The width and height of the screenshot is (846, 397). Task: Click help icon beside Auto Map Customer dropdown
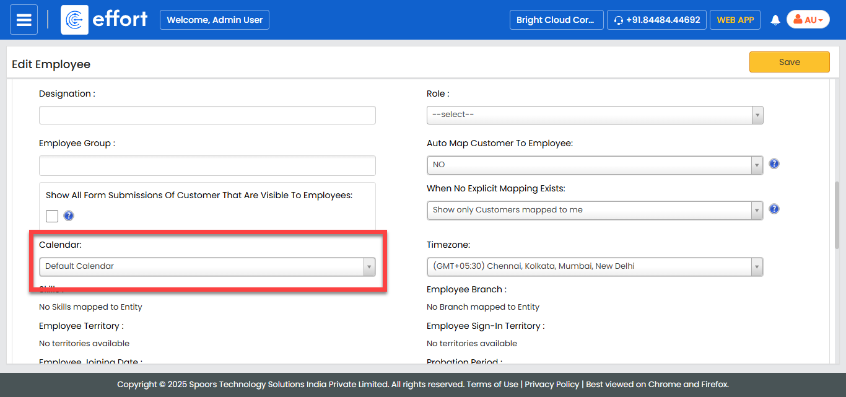coord(774,164)
